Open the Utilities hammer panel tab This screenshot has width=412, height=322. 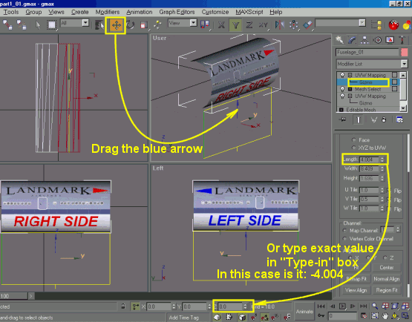coord(402,40)
